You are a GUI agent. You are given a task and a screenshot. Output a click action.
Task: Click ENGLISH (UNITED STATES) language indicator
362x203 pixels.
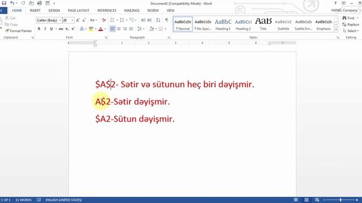(x=63, y=200)
